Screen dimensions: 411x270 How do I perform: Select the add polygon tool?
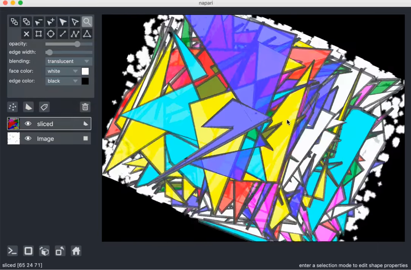(x=87, y=34)
